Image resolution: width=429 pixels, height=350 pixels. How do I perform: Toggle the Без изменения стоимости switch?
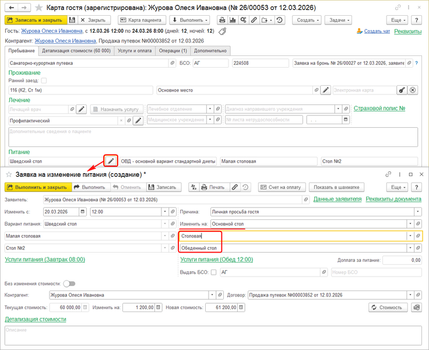[69, 283]
